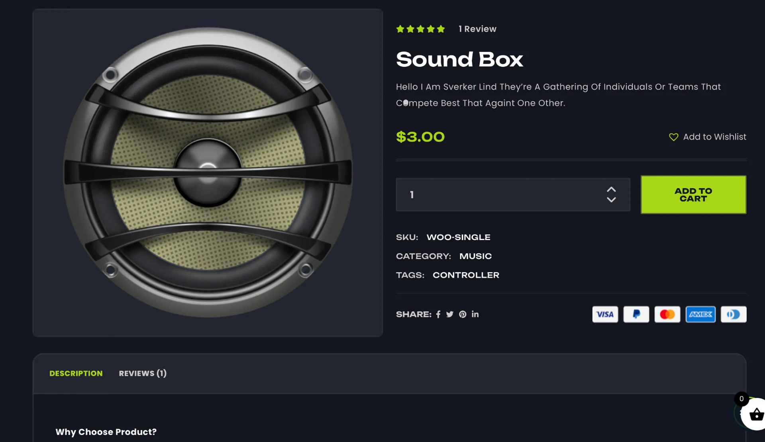Viewport: 765px width, 442px height.
Task: Toggle the wishlist heart icon
Action: click(673, 137)
